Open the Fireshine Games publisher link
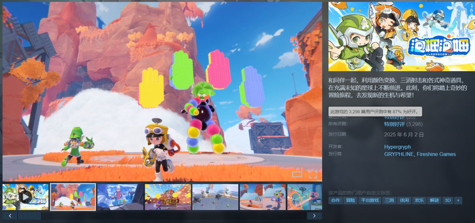 tap(436, 154)
